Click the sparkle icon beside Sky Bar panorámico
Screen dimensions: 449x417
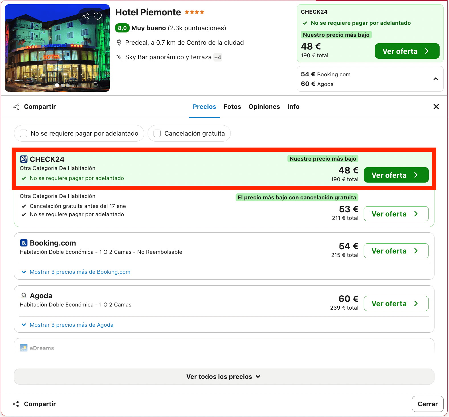coord(119,57)
